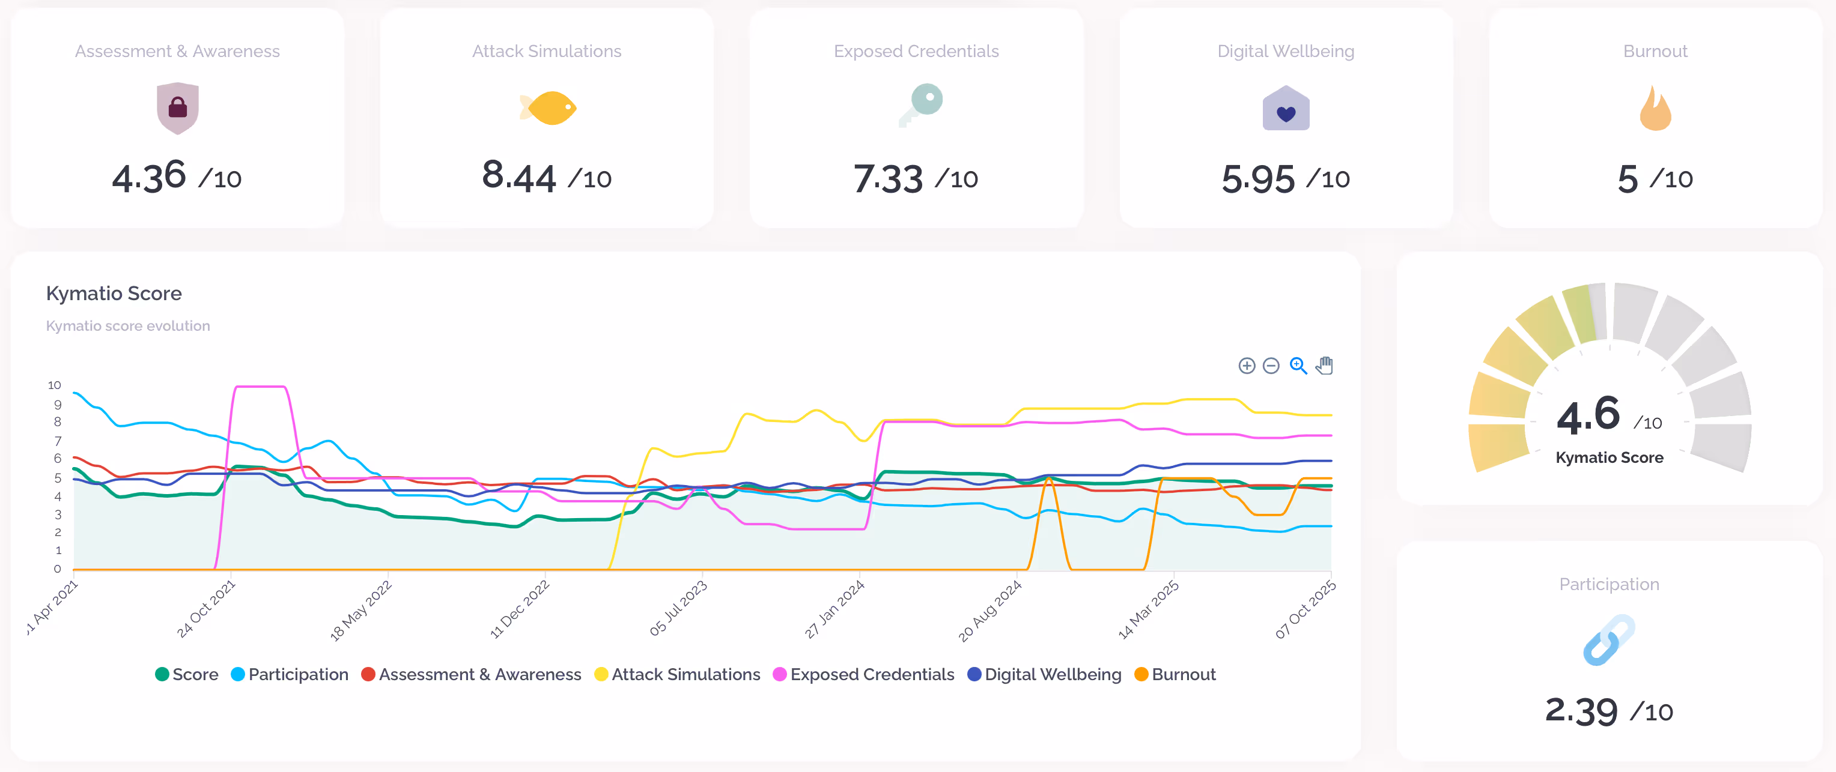Screen dimensions: 1836x772
Task: Select the magnifier selection zoom tool
Action: tap(1298, 366)
